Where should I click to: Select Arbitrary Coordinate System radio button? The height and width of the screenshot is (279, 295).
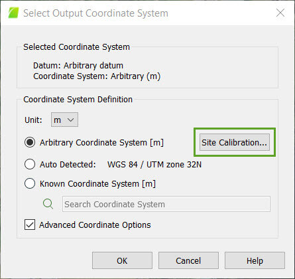click(x=30, y=142)
